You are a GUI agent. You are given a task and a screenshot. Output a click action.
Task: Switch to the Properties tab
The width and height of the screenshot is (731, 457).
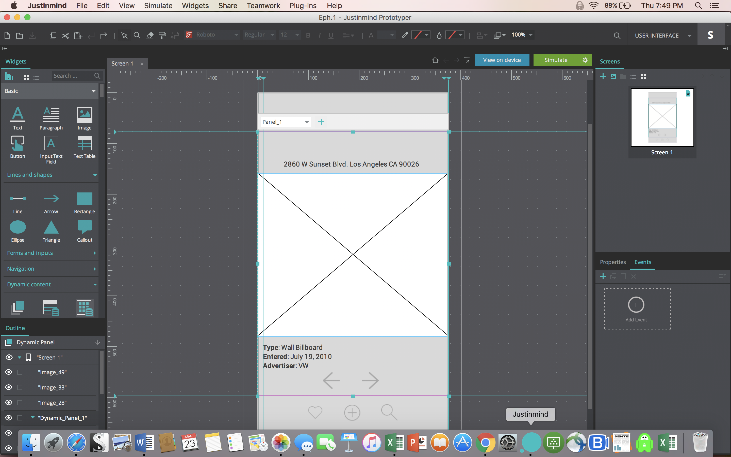(612, 262)
